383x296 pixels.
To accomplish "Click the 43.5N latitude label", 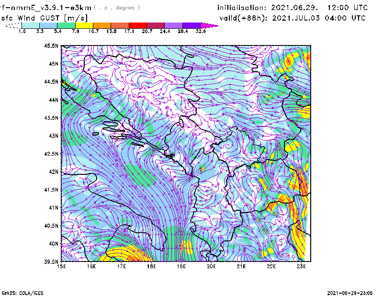I will coord(51,117).
